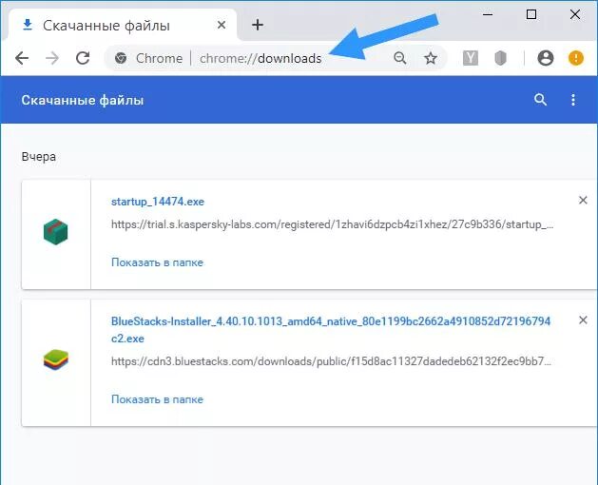Bookmark this page with the star icon
598x485 pixels.
(x=431, y=58)
